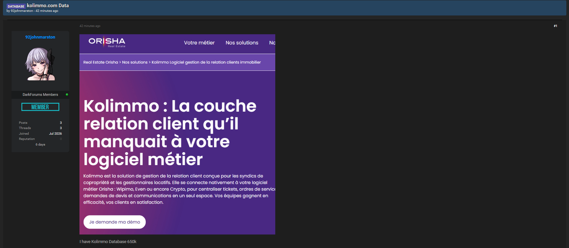Click the Reputation value in sidebar
Screen dimensions: 569x248
(x=61, y=139)
